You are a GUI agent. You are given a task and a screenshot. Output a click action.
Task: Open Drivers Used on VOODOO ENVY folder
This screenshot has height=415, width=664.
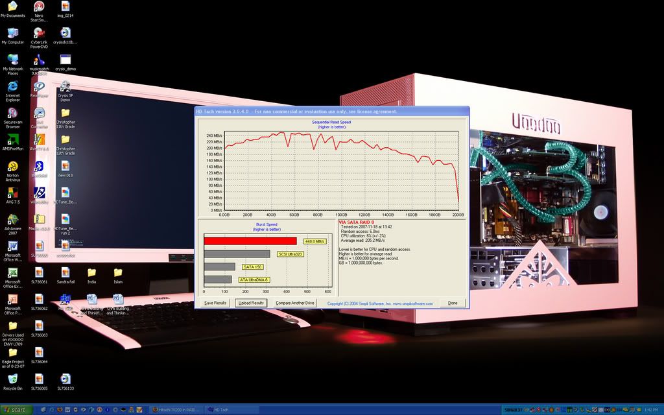tap(13, 334)
